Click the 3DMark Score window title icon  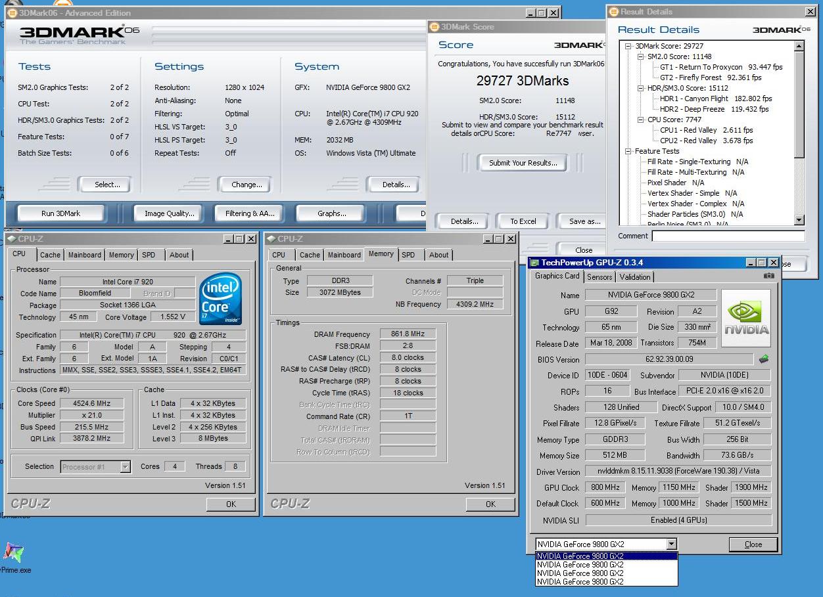[434, 27]
